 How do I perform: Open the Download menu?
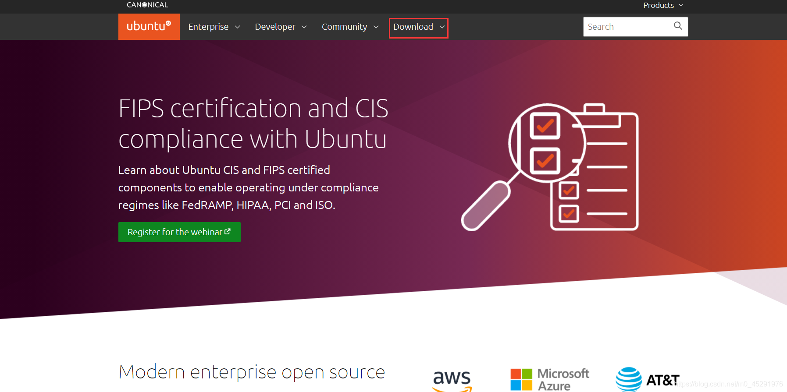(x=419, y=28)
